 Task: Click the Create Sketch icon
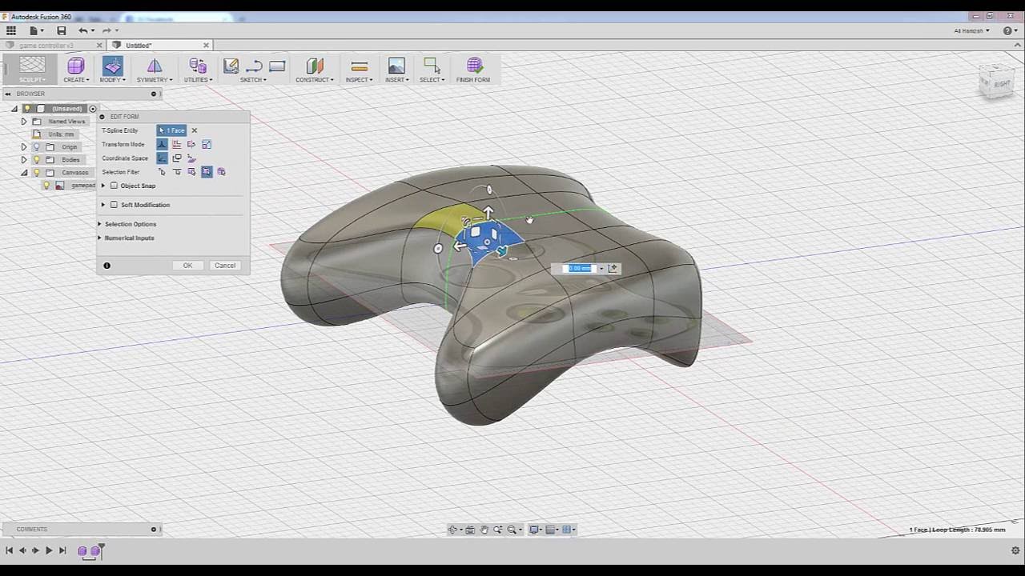tap(231, 66)
